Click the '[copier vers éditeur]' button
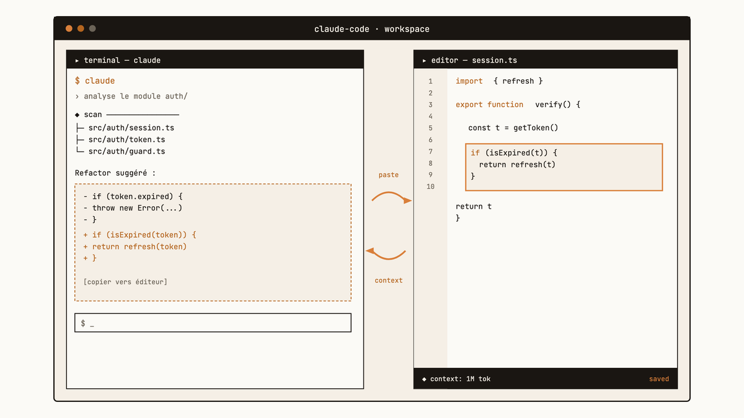The width and height of the screenshot is (744, 418). click(125, 282)
